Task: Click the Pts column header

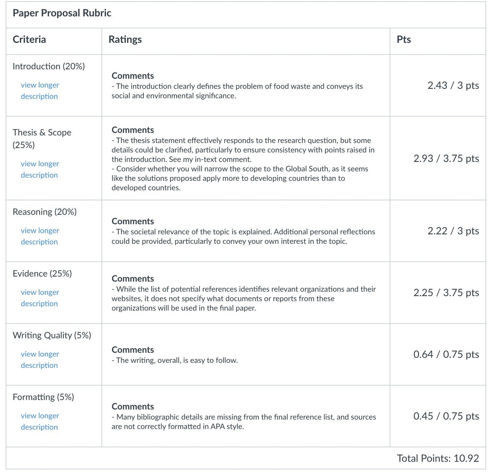Action: point(404,40)
